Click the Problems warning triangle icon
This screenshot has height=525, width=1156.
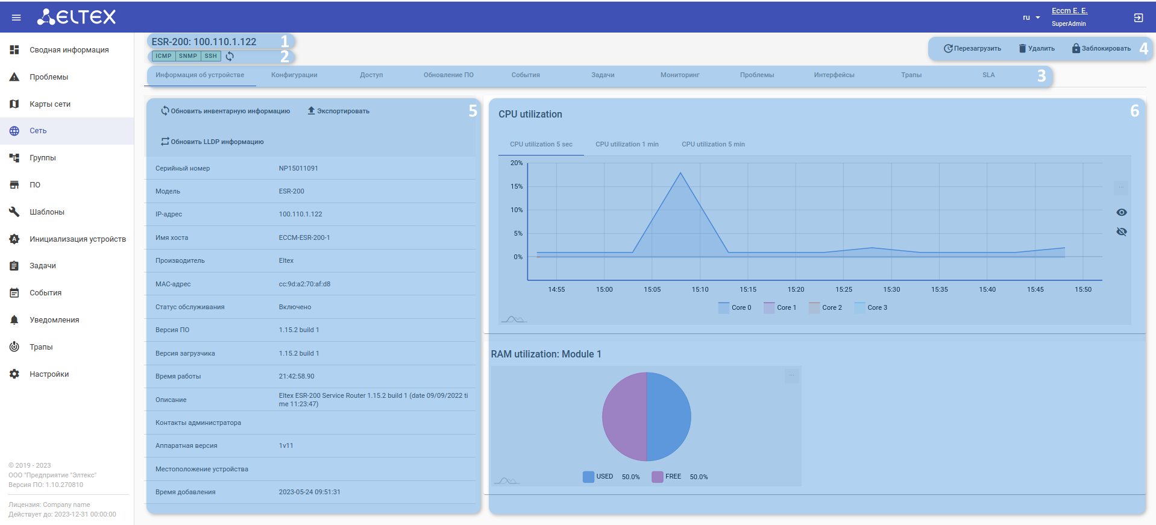click(14, 77)
